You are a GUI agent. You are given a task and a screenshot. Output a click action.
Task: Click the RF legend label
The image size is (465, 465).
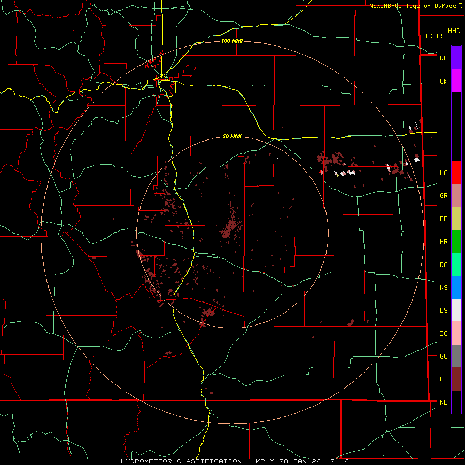pos(443,58)
